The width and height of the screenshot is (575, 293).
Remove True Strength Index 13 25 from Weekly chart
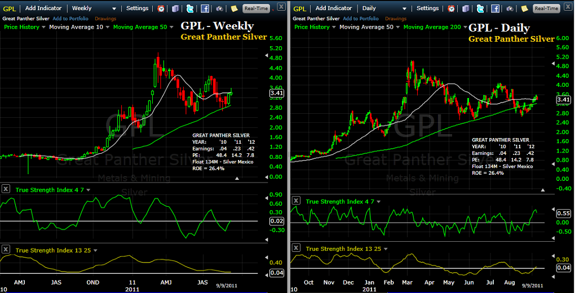click(x=6, y=250)
